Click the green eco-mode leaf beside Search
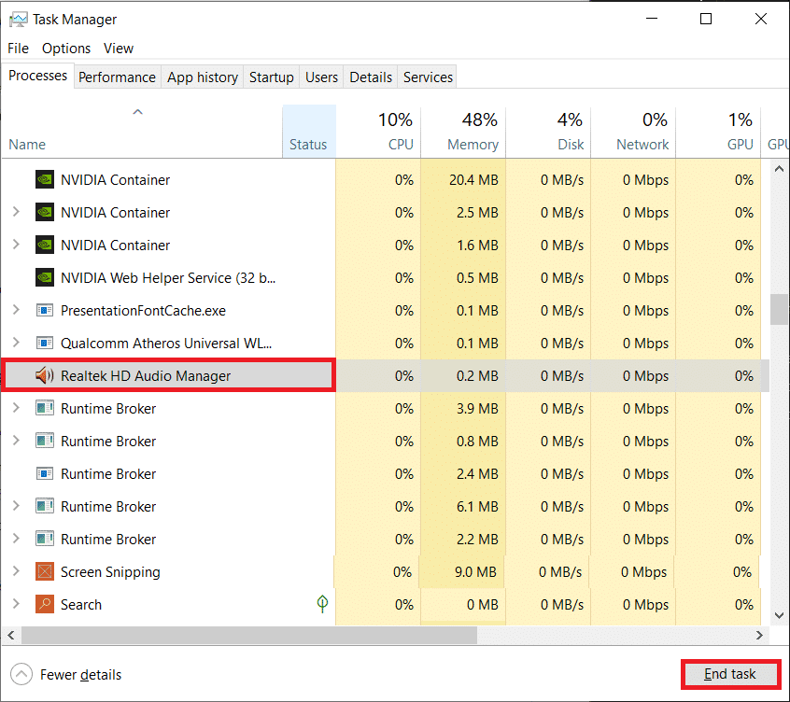The width and height of the screenshot is (790, 702). click(x=322, y=604)
